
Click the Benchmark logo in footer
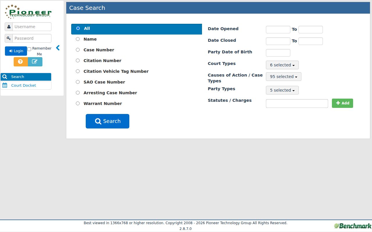pyautogui.click(x=353, y=226)
